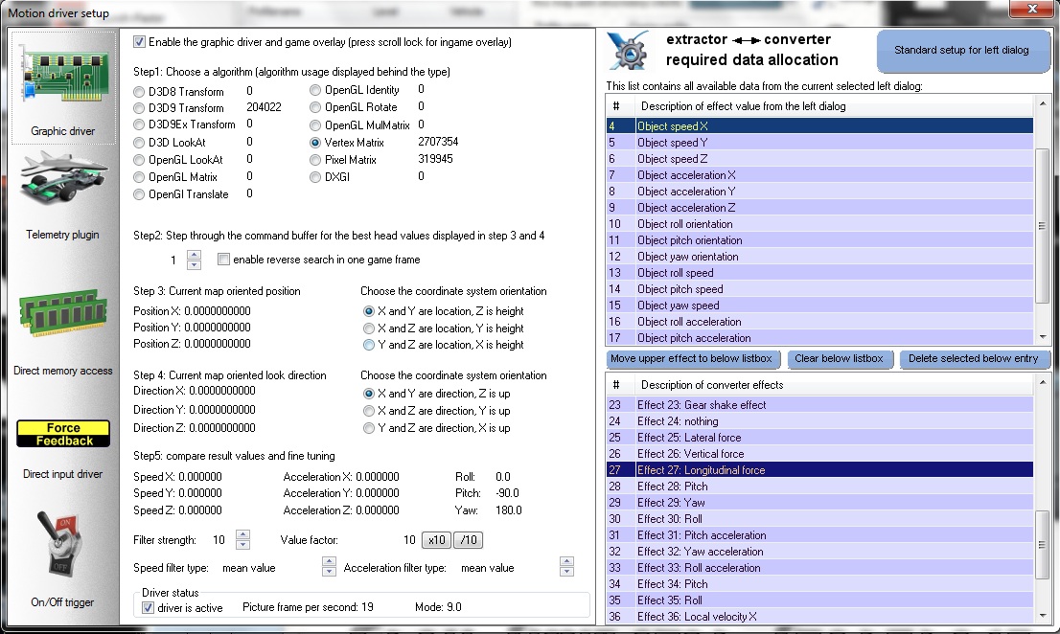Change Speed filter type with up arrow
1060x634 pixels.
(330, 562)
